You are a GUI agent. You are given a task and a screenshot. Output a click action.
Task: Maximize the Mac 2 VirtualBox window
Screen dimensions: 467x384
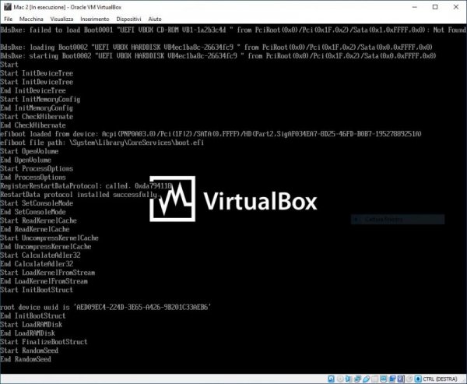[435, 7]
